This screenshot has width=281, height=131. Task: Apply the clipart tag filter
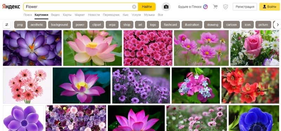[x=97, y=25]
